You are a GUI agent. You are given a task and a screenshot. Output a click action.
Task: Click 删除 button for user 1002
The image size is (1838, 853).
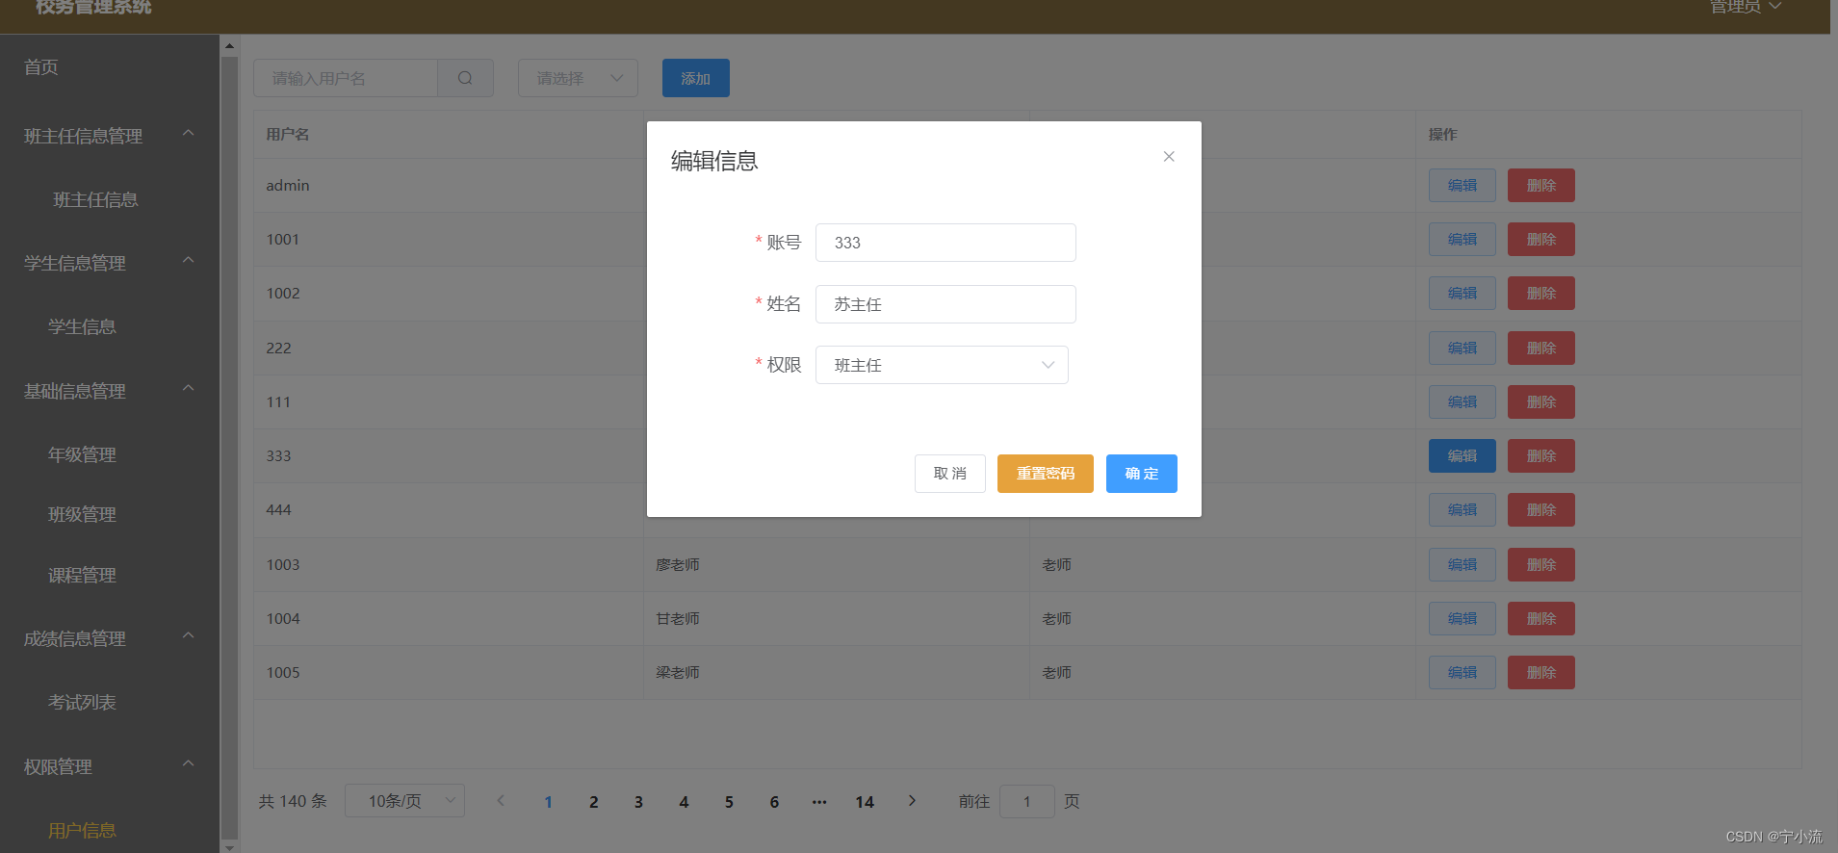[1541, 294]
